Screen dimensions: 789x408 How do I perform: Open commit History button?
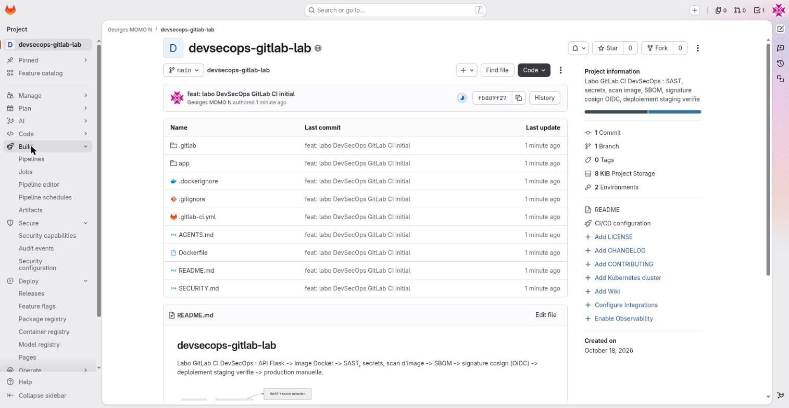pyautogui.click(x=545, y=98)
